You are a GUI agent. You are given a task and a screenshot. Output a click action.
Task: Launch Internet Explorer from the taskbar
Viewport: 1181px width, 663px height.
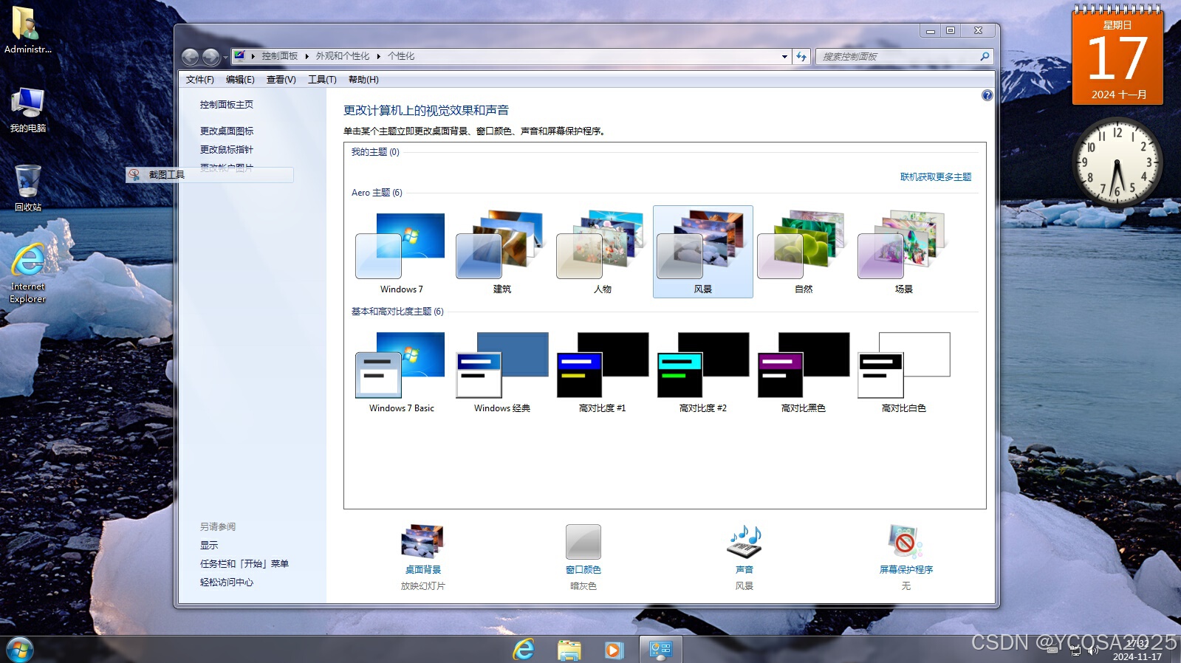pos(524,650)
